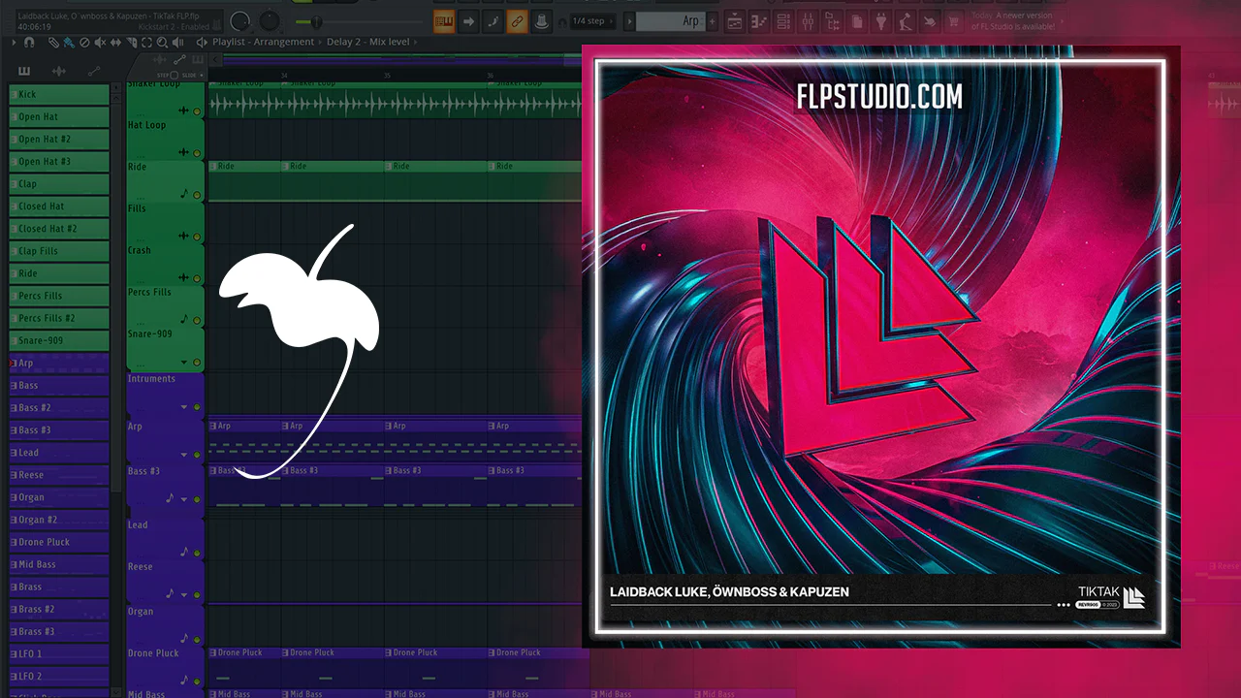Collapse the Arp track group arrow

184,454
